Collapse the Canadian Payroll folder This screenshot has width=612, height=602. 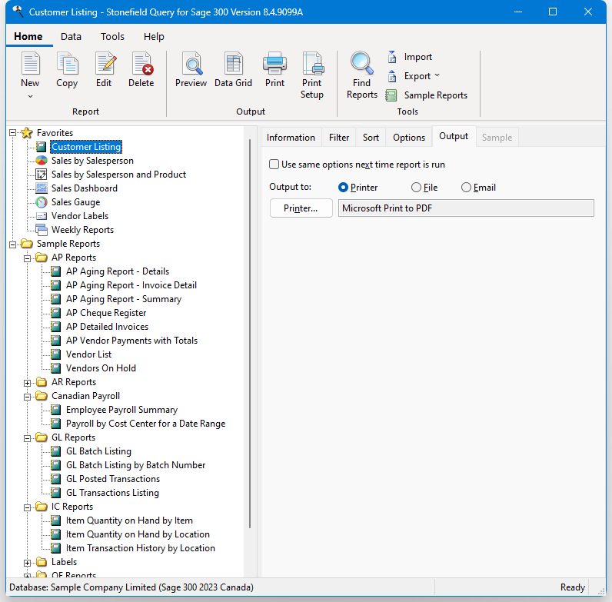28,397
